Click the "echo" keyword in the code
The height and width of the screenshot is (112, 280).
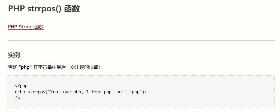(20, 92)
